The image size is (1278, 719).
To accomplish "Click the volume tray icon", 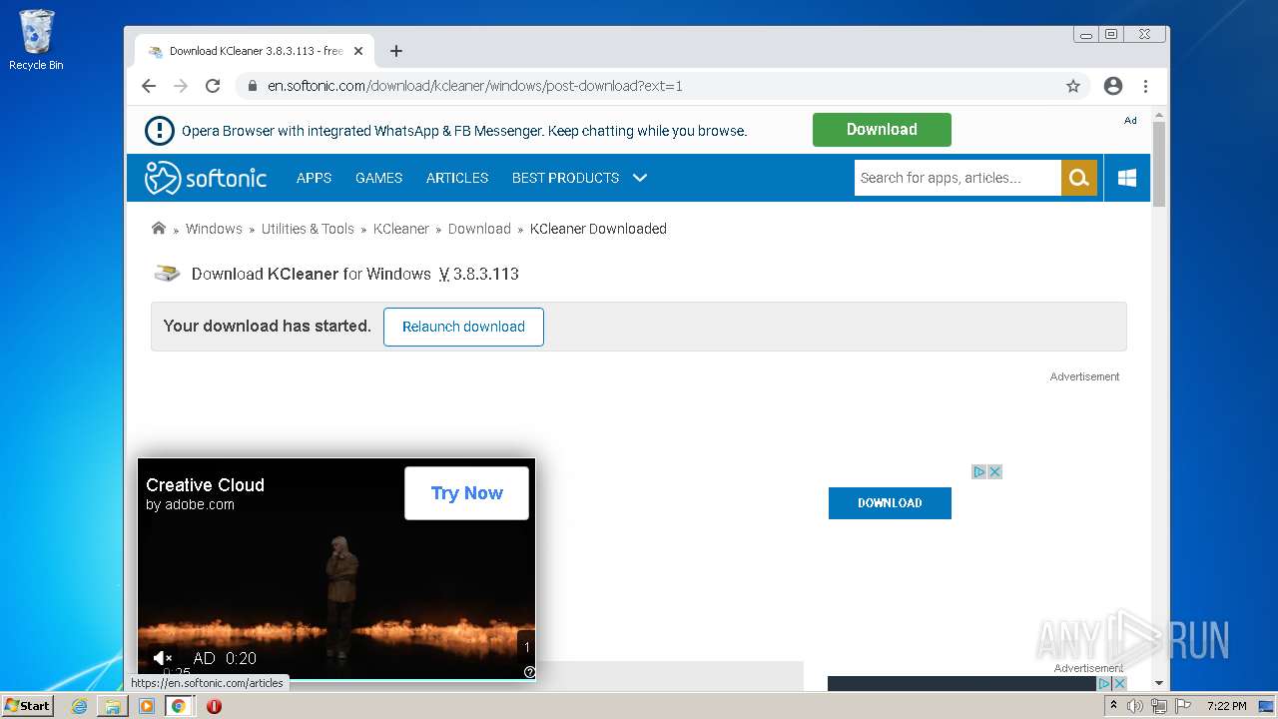I will click(x=1135, y=706).
